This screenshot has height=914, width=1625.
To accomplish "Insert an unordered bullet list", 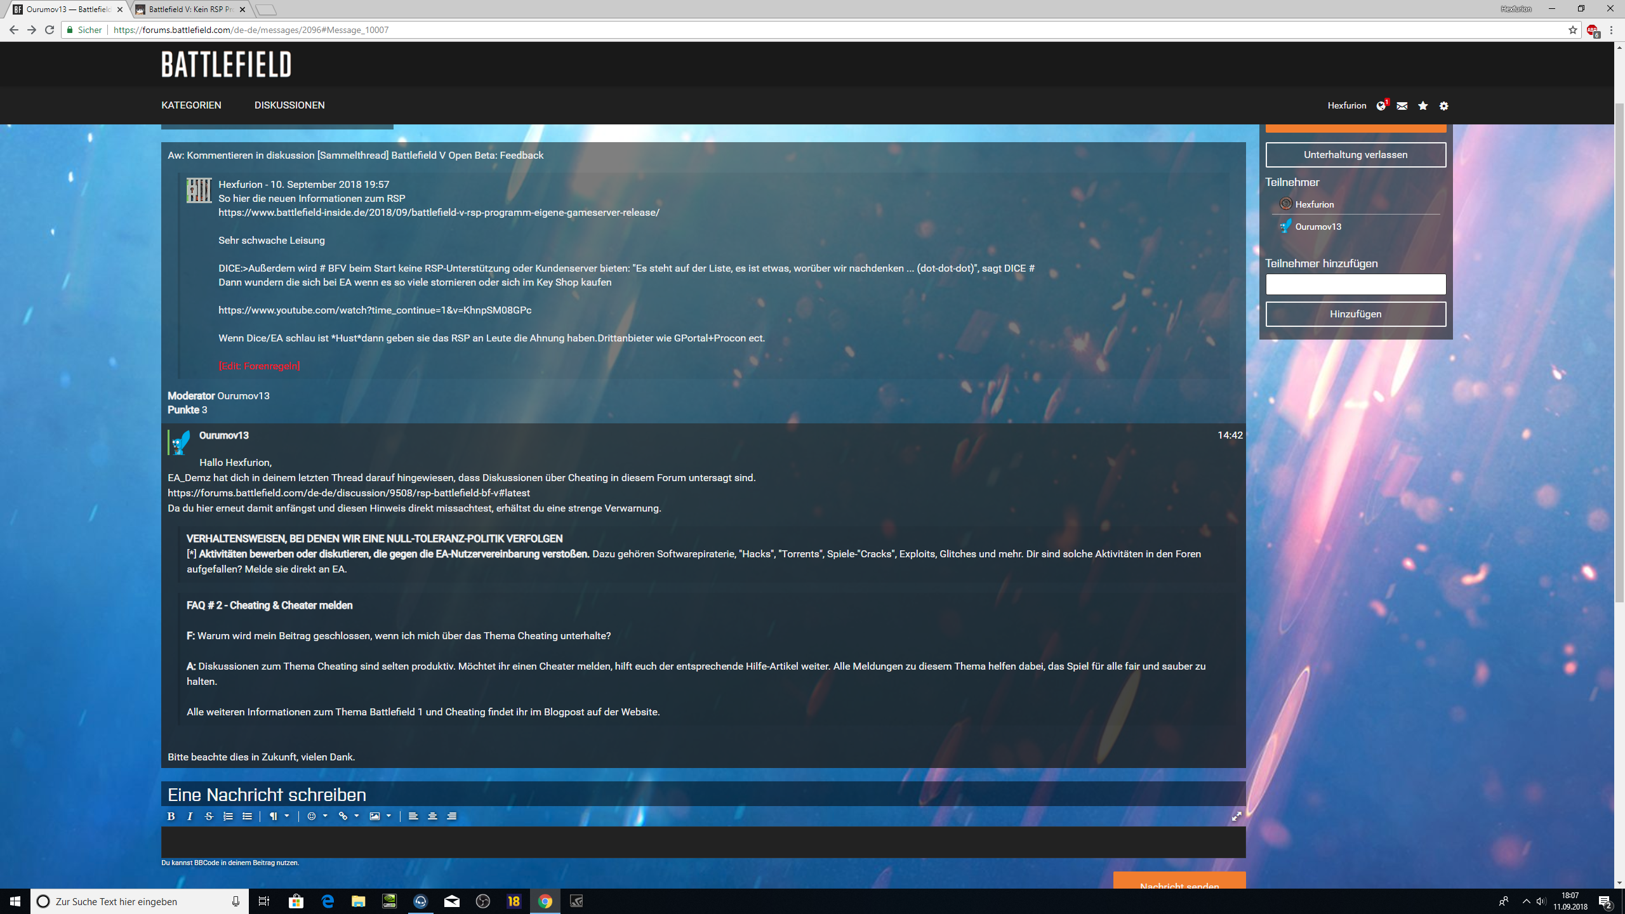I will coord(248,816).
